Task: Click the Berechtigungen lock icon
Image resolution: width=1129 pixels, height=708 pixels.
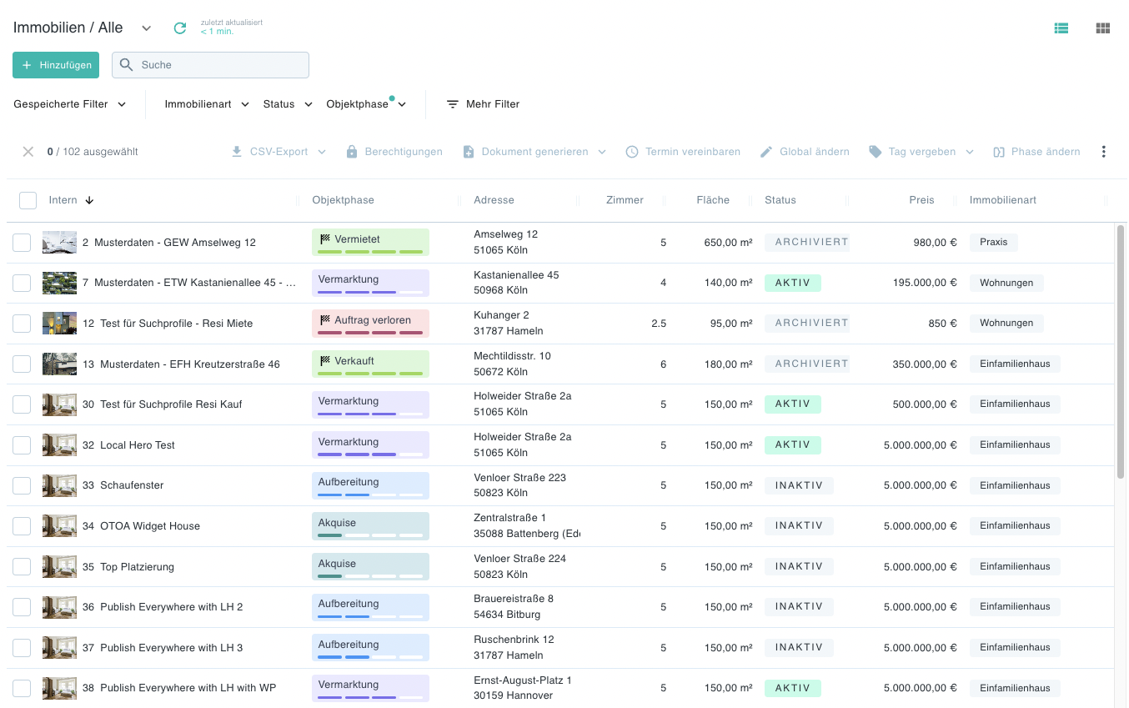Action: pyautogui.click(x=352, y=152)
